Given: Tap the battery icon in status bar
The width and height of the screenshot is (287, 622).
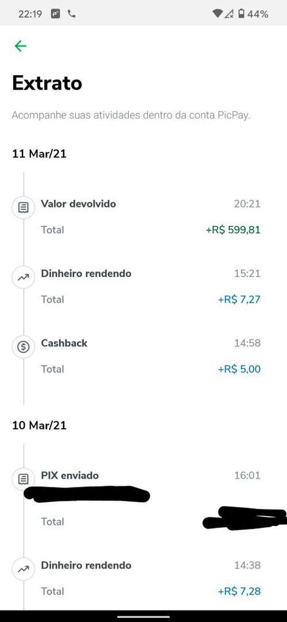Looking at the screenshot, I should 241,14.
